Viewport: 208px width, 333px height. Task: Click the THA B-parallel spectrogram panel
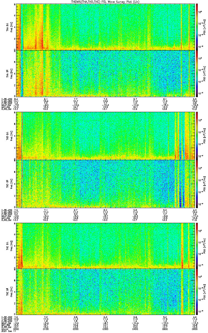tap(106, 73)
